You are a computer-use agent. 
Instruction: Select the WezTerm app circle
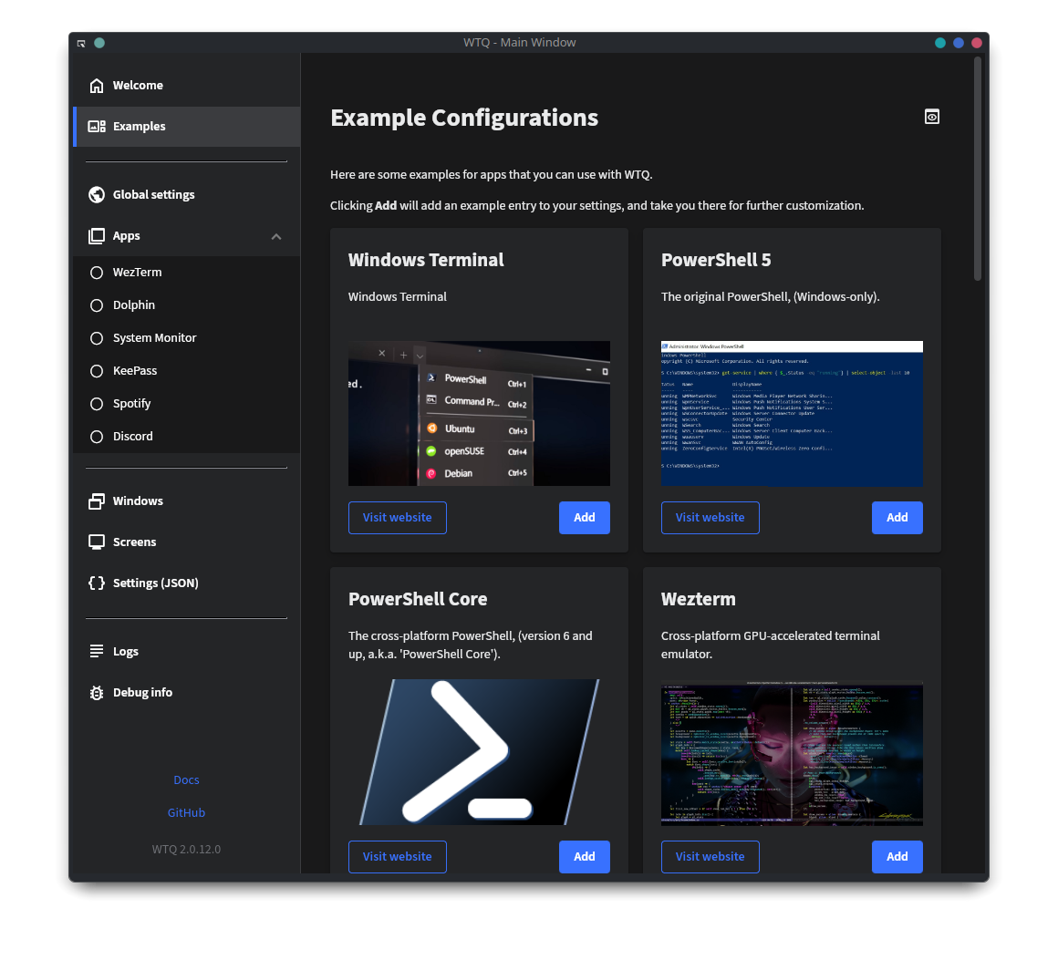click(97, 273)
